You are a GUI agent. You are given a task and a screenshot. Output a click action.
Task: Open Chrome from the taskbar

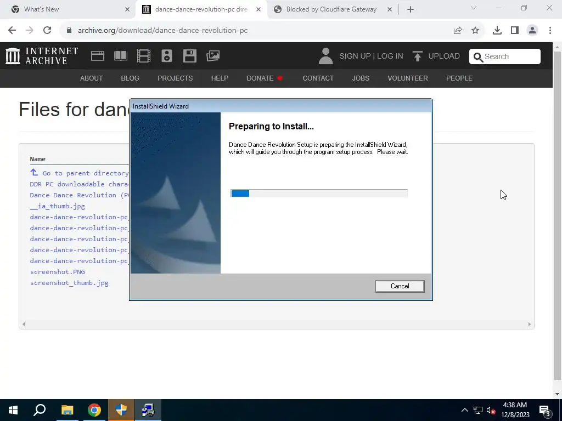(x=94, y=410)
